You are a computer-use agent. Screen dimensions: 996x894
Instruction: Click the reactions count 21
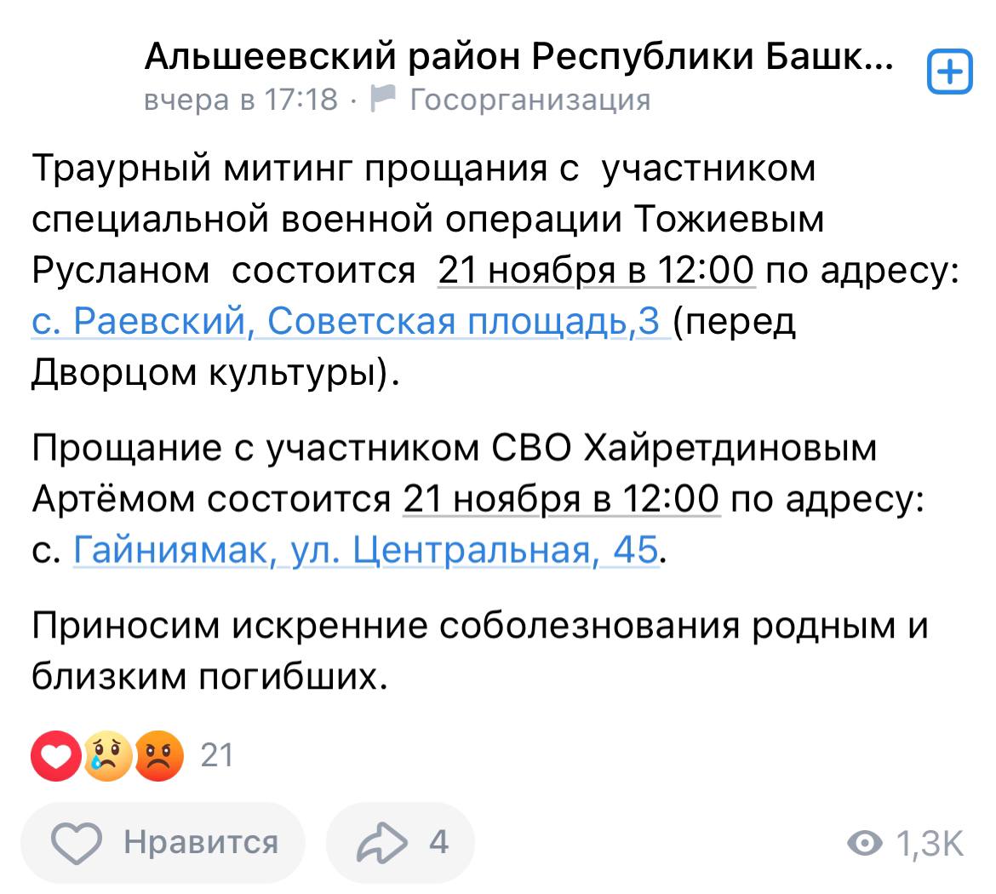click(x=216, y=755)
